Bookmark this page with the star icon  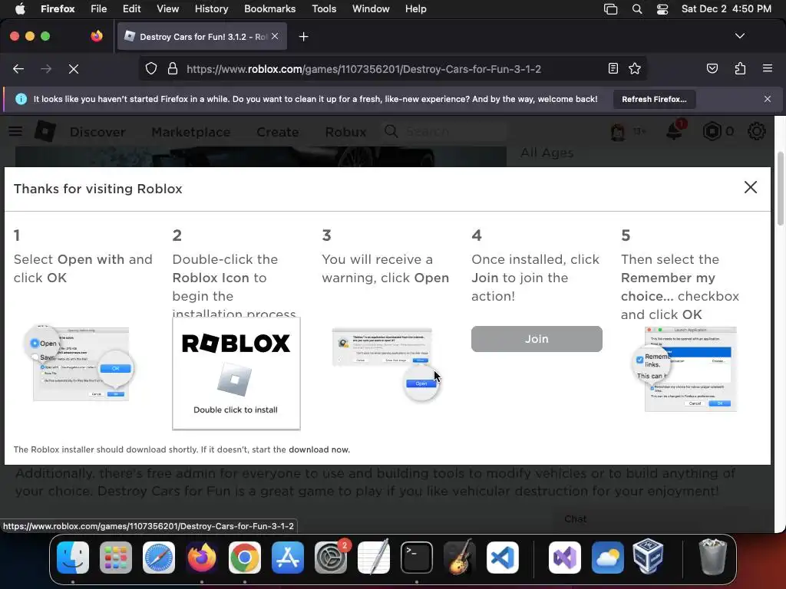point(635,68)
